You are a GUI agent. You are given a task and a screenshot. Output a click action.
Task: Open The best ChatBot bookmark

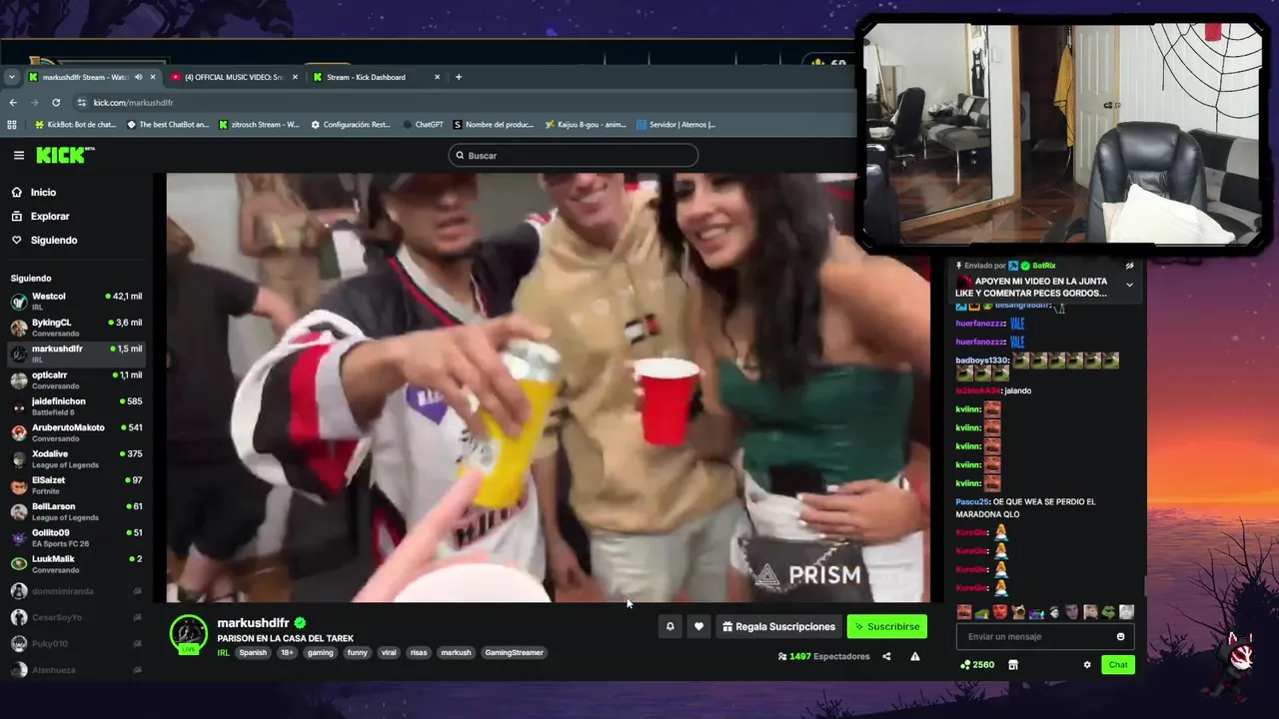pyautogui.click(x=168, y=125)
